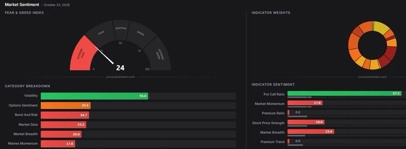This screenshot has width=406, height=149.
Task: Click the Market Sentiment title
Action: 22,5
